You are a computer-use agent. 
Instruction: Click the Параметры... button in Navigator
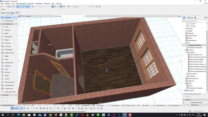coord(195,105)
